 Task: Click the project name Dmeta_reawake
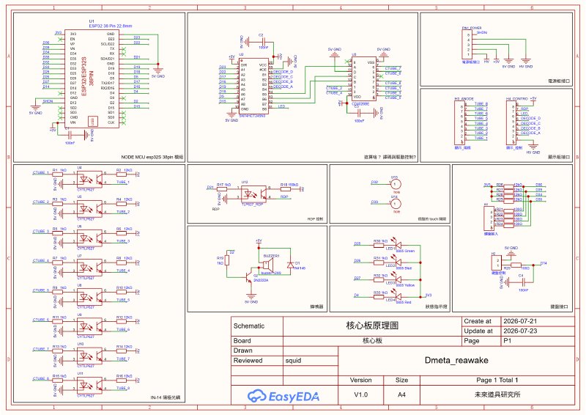coord(456,360)
